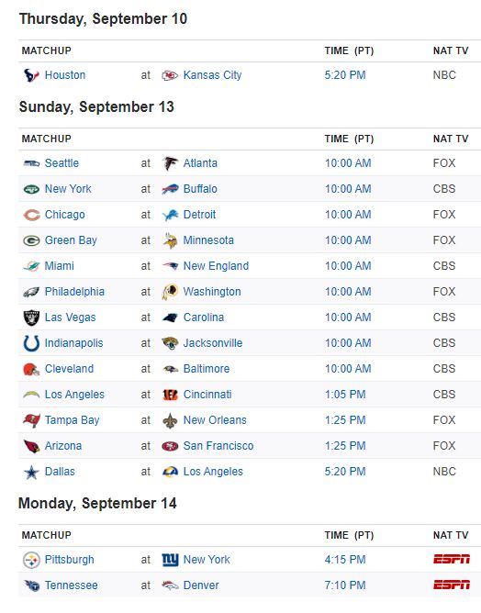Click the Dallas Cowboys star logo

31,472
